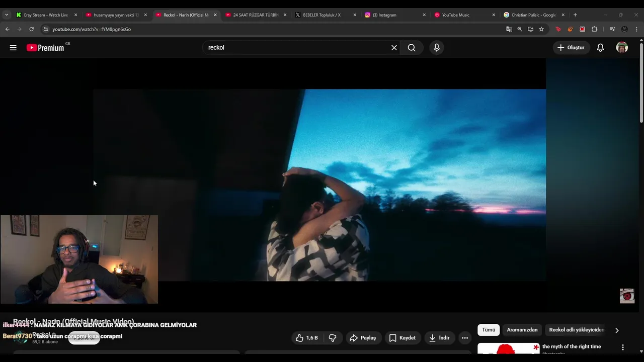
Task: Open the YouTube hamburger guide menu
Action: (x=13, y=48)
